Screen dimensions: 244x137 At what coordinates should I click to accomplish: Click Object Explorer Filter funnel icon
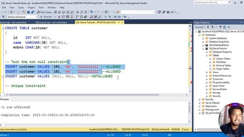tap(220, 27)
